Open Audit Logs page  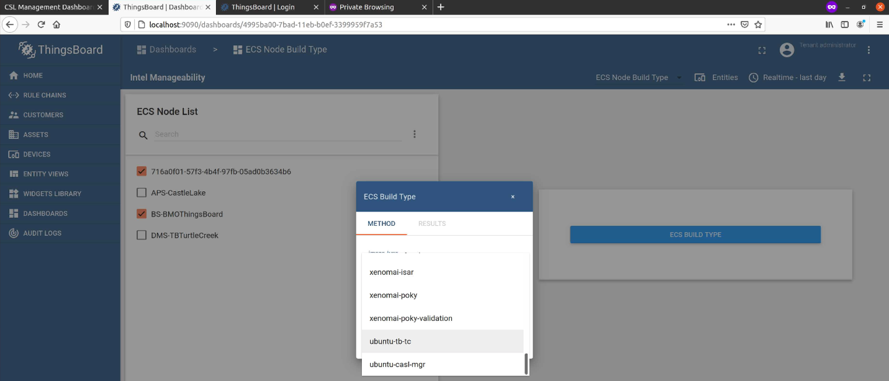[60, 233]
